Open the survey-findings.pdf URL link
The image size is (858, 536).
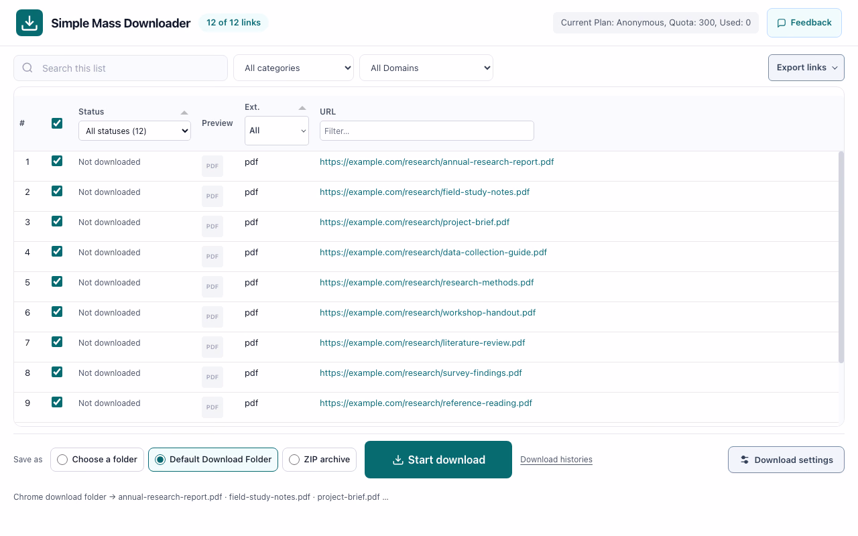coord(421,373)
